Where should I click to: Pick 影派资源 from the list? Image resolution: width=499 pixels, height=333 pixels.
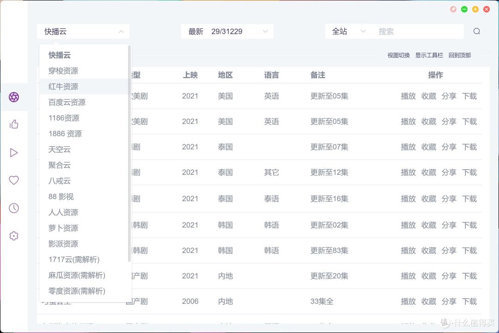(83, 244)
